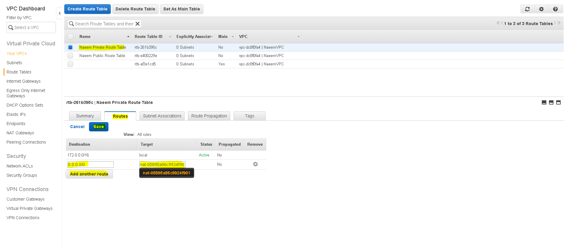
Task: Click Add another route button
Action: click(89, 174)
